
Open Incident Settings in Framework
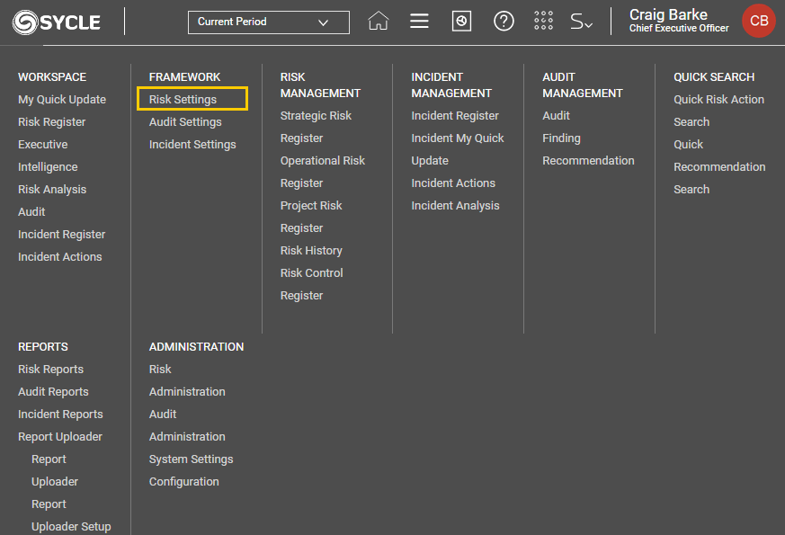(x=192, y=145)
